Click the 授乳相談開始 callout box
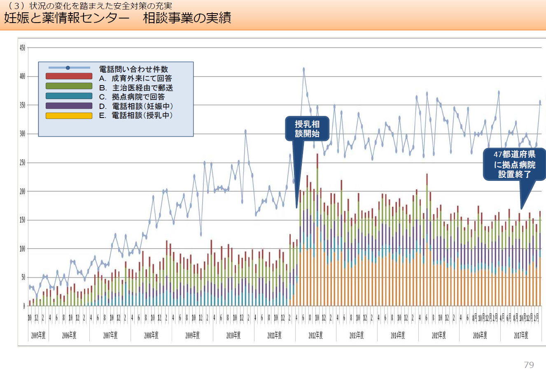Image resolution: width=546 pixels, height=377 pixels. tap(307, 129)
